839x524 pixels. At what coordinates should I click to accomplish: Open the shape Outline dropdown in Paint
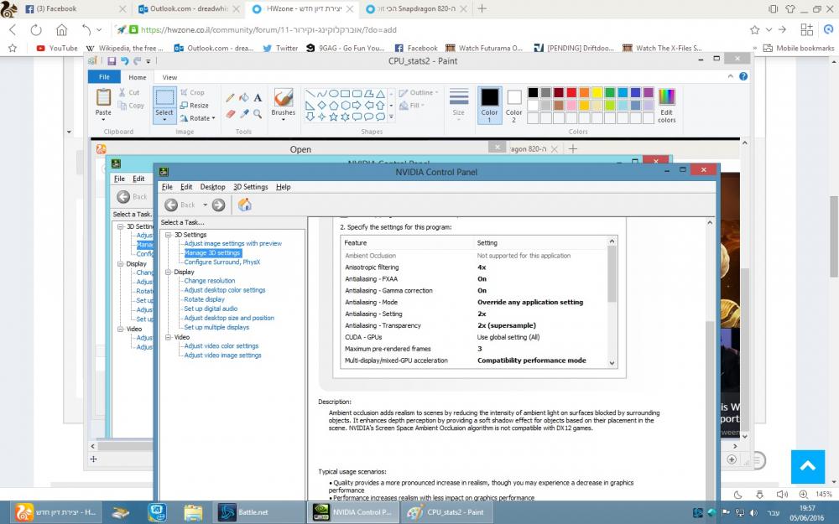(x=419, y=92)
